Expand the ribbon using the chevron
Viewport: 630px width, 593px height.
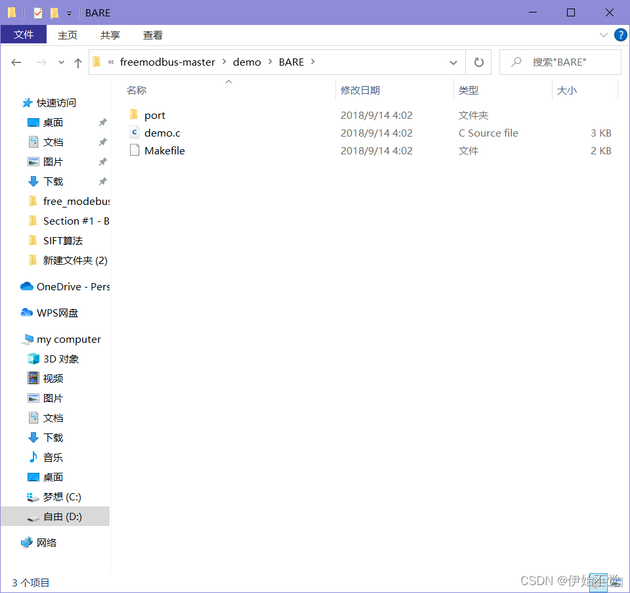click(605, 35)
